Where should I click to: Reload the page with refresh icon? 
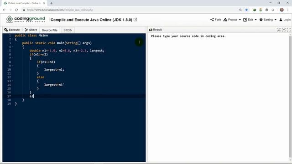tap(16, 10)
